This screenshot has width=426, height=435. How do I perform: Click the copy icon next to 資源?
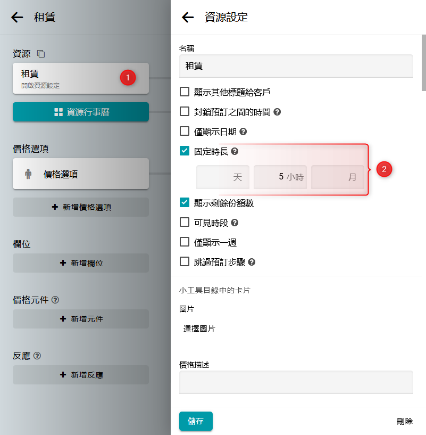(41, 54)
